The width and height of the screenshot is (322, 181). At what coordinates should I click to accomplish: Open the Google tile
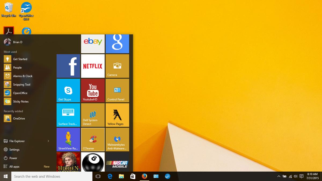point(117,44)
